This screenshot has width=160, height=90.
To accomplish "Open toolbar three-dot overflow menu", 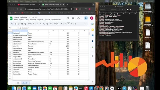I will point(75,24).
